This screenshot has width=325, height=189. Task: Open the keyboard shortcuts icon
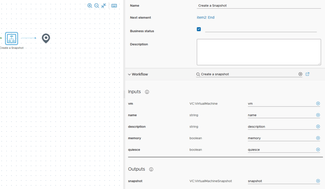(114, 6)
